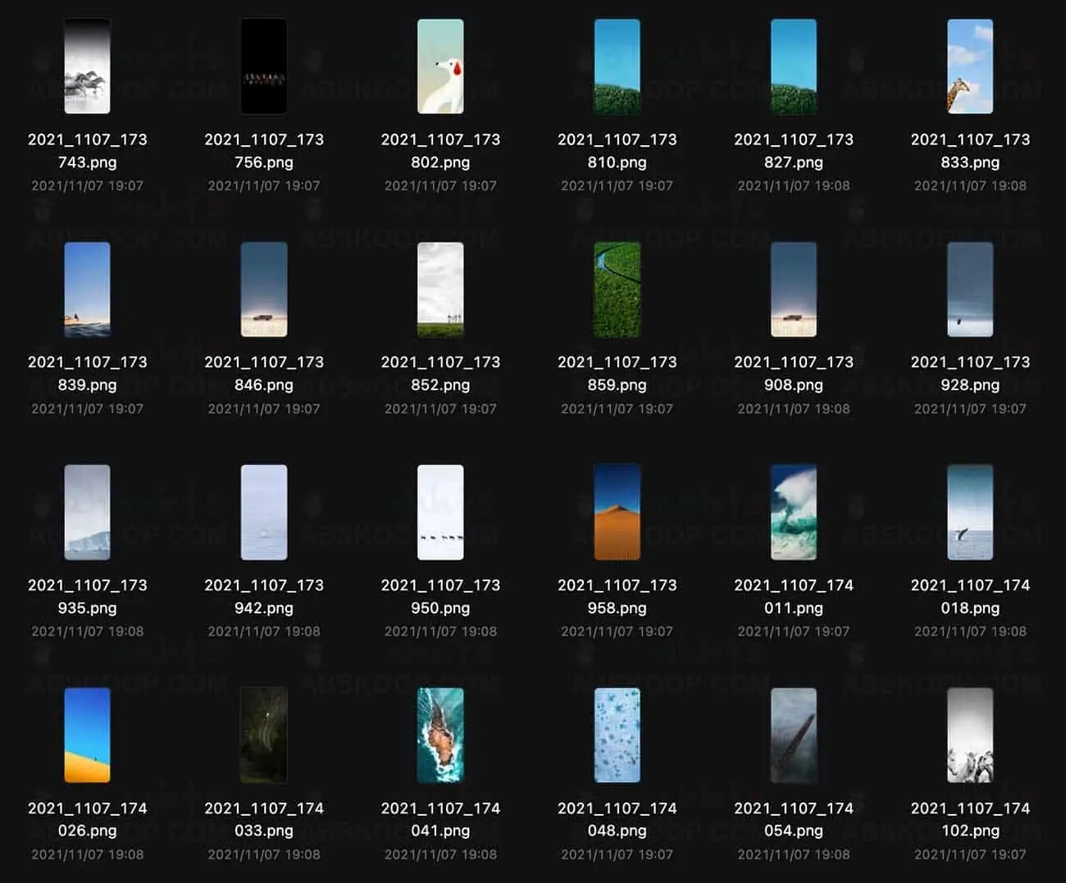Open the whale breaching thumbnail 2021_1107_174018.png
The height and width of the screenshot is (883, 1066).
coord(970,512)
